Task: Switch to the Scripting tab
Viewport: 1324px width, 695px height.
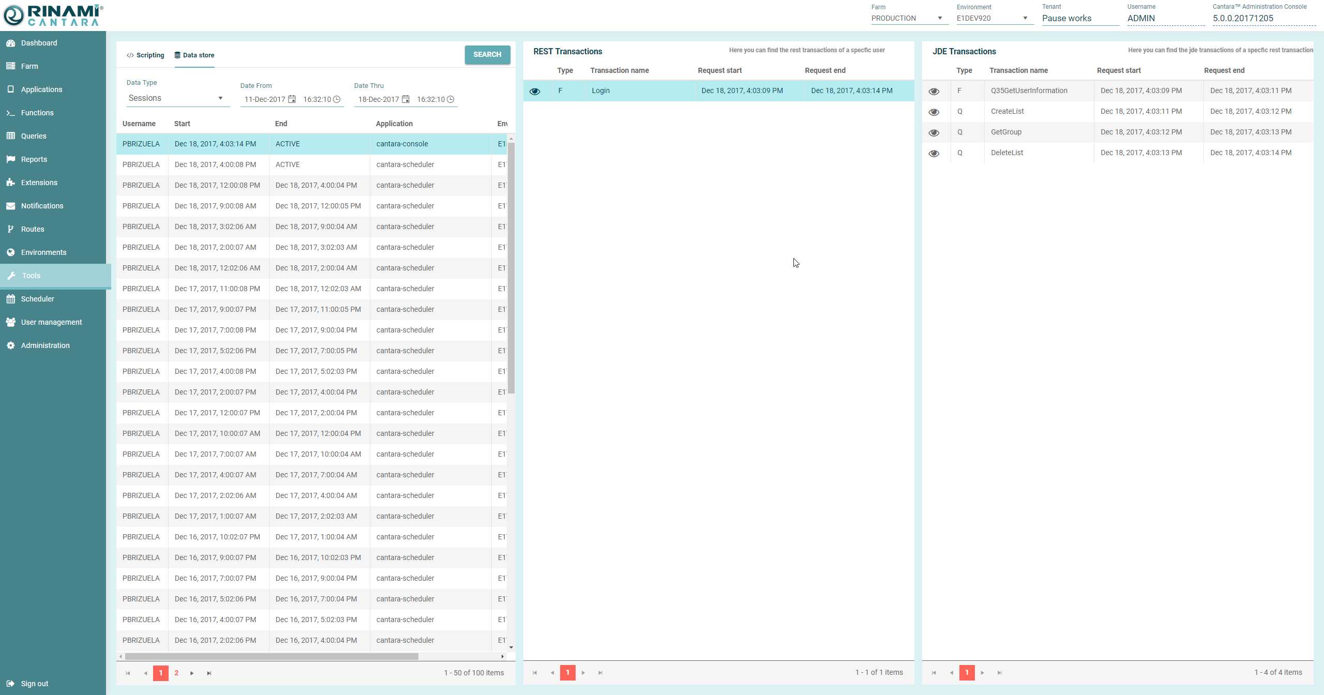Action: coord(145,55)
